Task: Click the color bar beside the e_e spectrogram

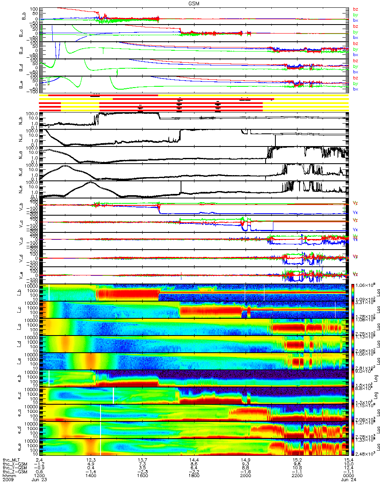Action: 353,447
